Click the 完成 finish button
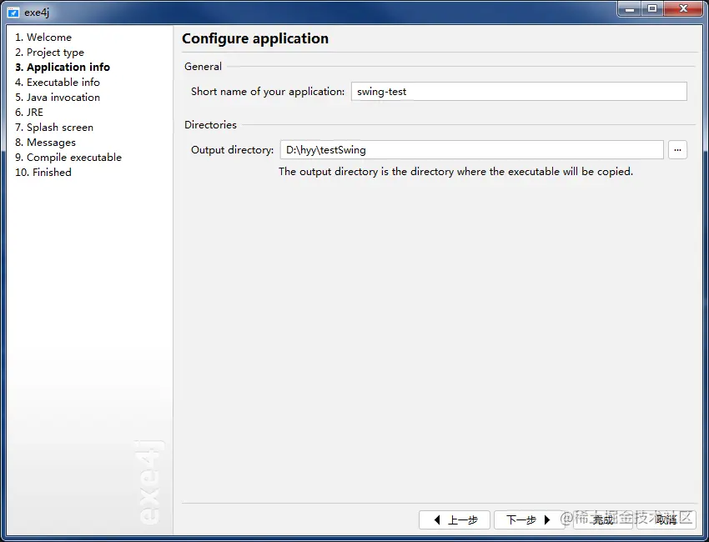The height and width of the screenshot is (542, 709). click(603, 519)
